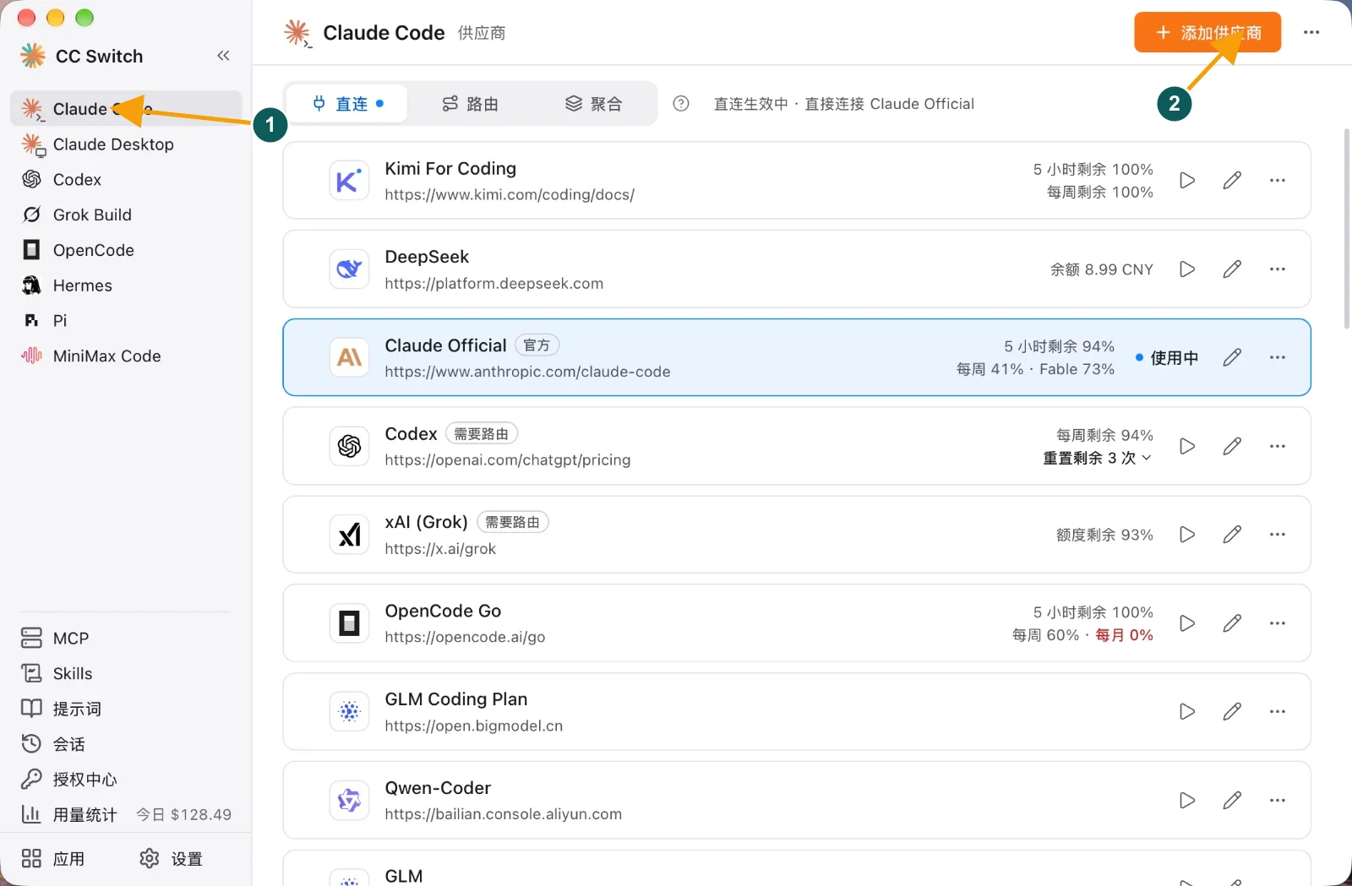Screen dimensions: 1352x886
Task: Edit the DeepSeek provider
Action: [1232, 269]
